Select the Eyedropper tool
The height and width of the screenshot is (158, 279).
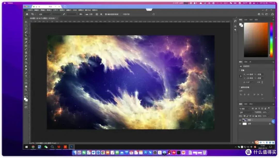pyautogui.click(x=26, y=42)
